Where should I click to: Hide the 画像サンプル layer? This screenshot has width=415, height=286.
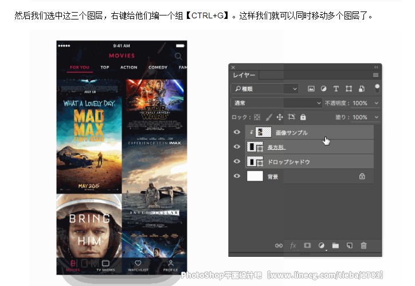click(237, 132)
